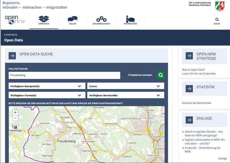Expand the Verfügbare Format(e) dropdown
230x163 pixels.
click(x=47, y=95)
